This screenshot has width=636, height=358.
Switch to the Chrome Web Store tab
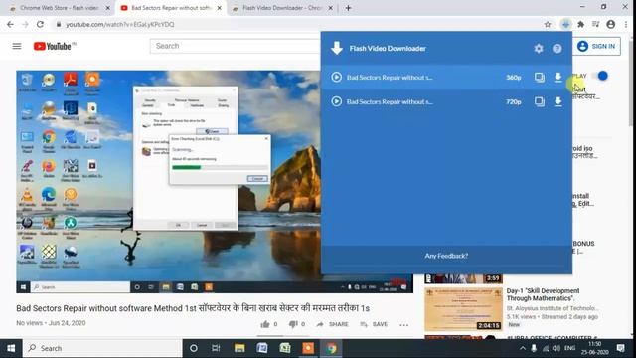[x=60, y=8]
